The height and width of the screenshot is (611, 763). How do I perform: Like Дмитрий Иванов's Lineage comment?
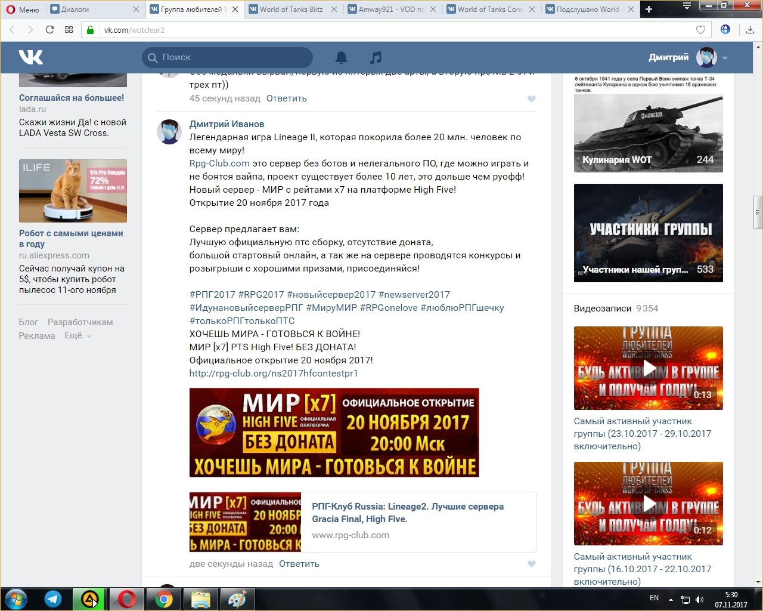532,564
